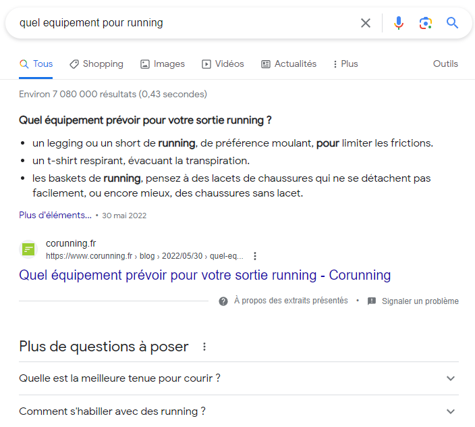The image size is (475, 427).
Task: Click the results count text Environ 7 080 000
Action: click(x=113, y=95)
